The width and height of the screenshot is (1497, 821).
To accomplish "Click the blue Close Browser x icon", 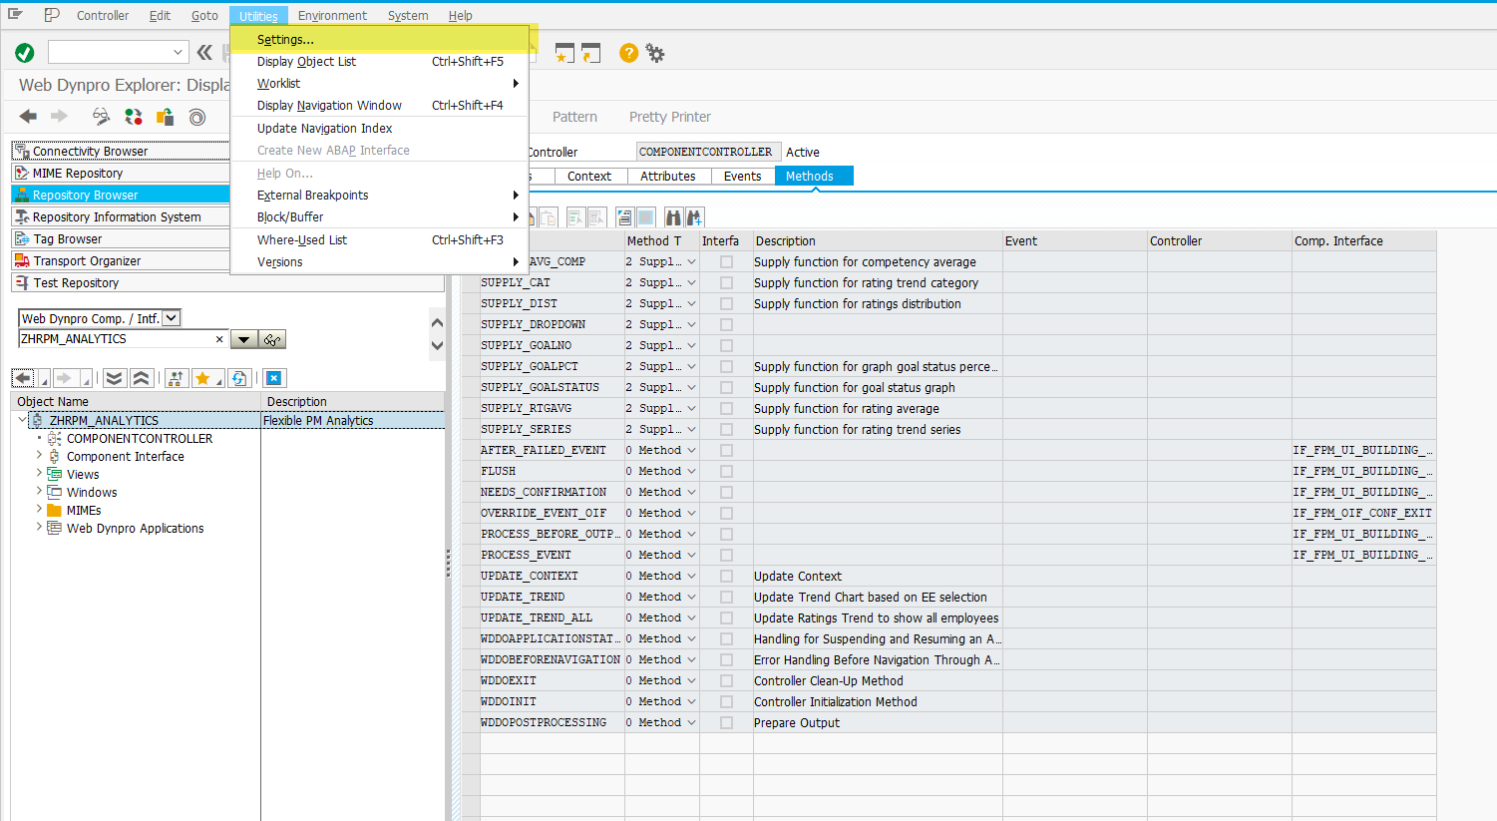I will pyautogui.click(x=274, y=378).
